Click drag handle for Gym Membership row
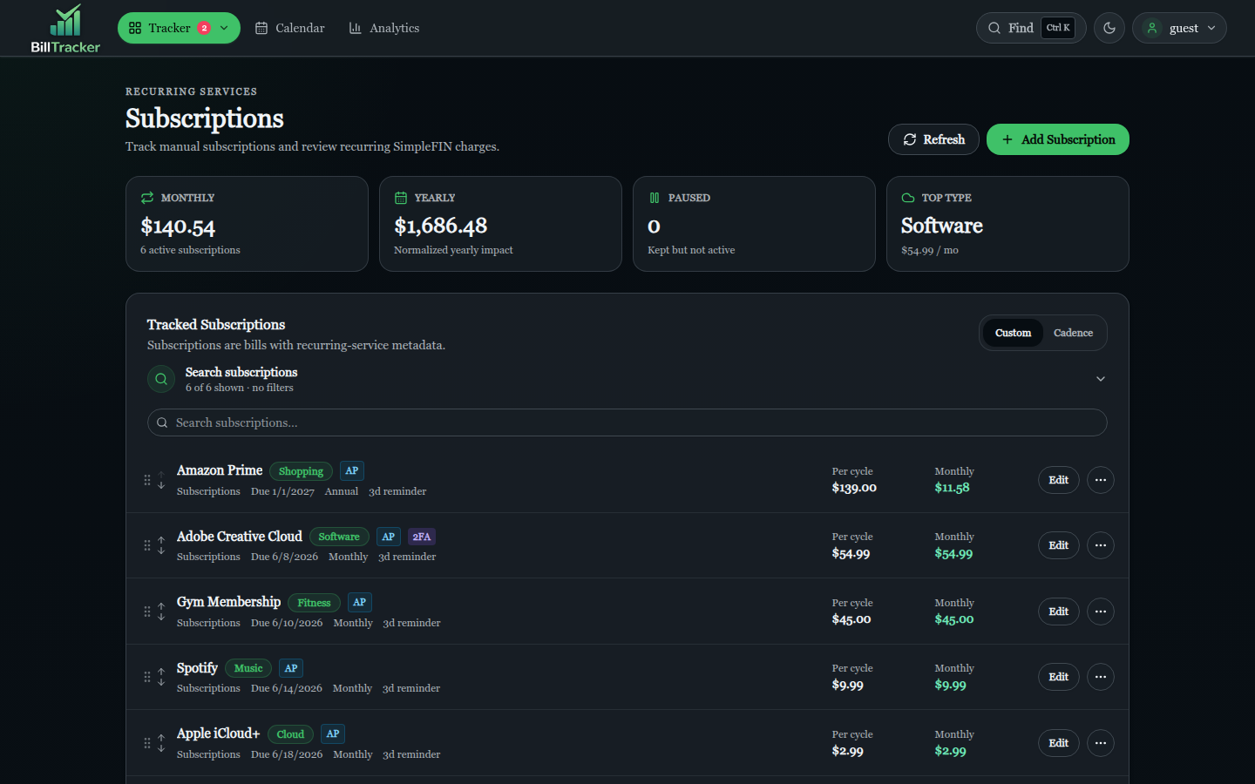Viewport: 1255px width, 784px height. 147,612
